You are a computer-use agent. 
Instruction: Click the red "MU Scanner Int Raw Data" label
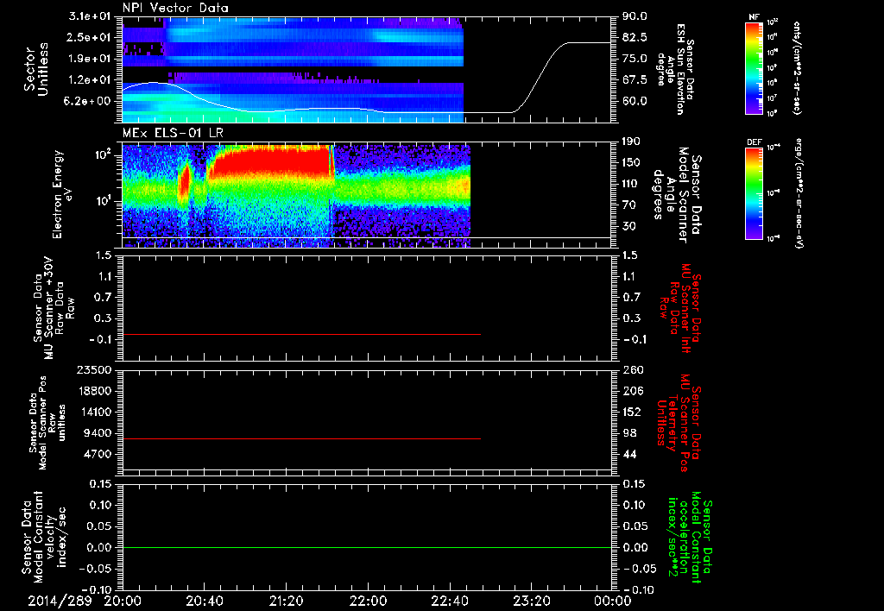click(681, 308)
